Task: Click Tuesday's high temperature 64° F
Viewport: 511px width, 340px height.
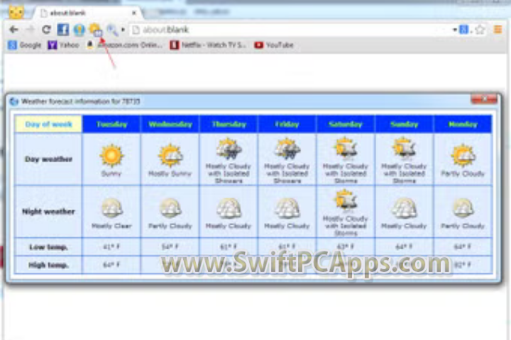Action: pos(111,265)
